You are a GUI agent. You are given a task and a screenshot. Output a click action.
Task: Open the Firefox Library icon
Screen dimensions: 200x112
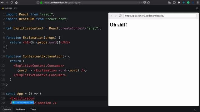coord(169,2)
